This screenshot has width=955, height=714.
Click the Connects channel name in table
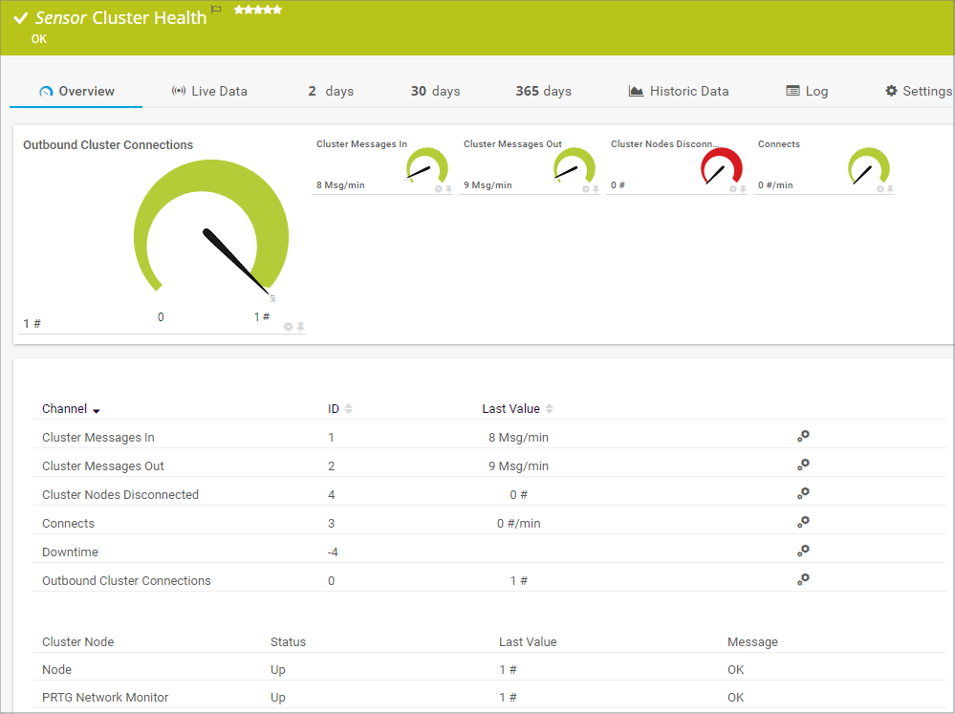(68, 524)
